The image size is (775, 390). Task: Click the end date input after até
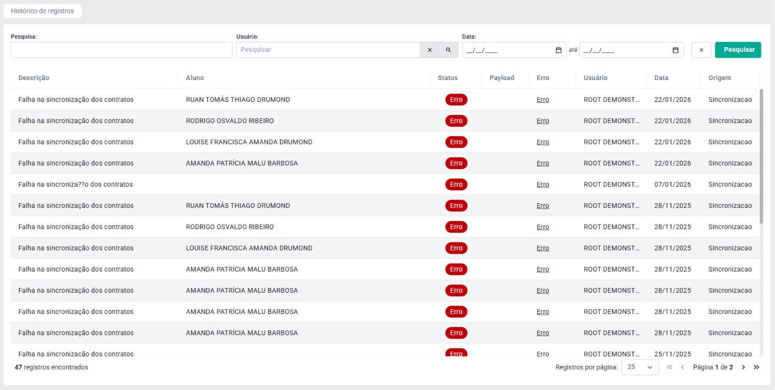(x=631, y=50)
